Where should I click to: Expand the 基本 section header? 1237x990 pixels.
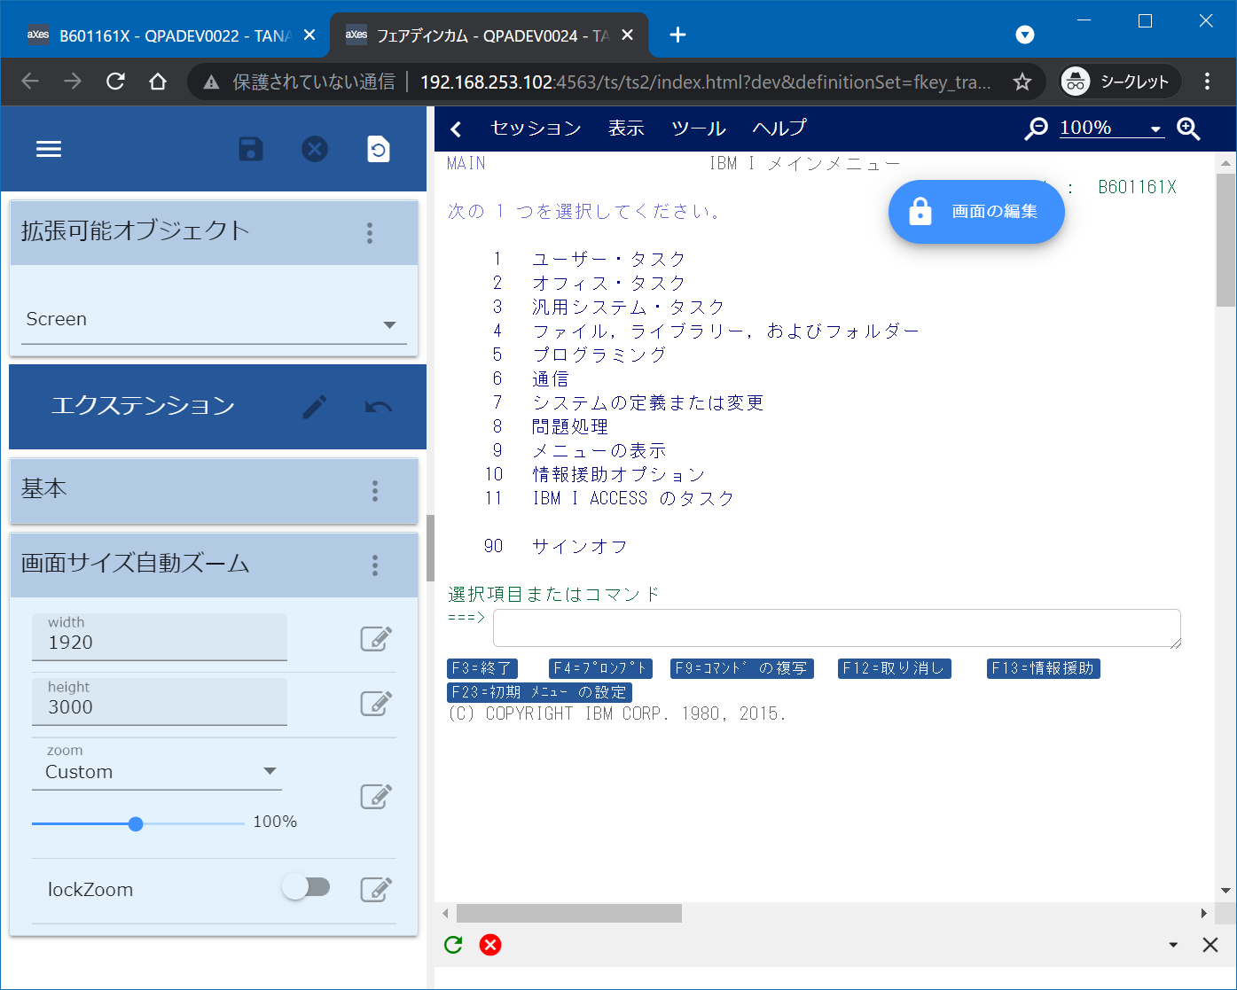pyautogui.click(x=214, y=490)
